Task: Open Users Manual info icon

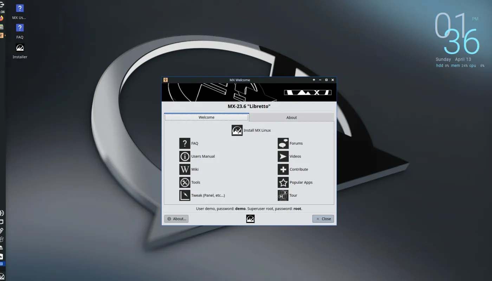Action: click(x=184, y=156)
